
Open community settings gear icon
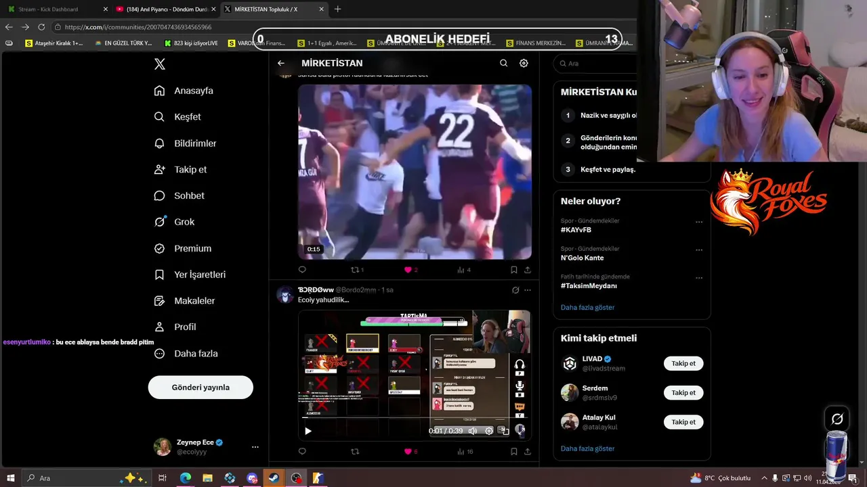[524, 63]
